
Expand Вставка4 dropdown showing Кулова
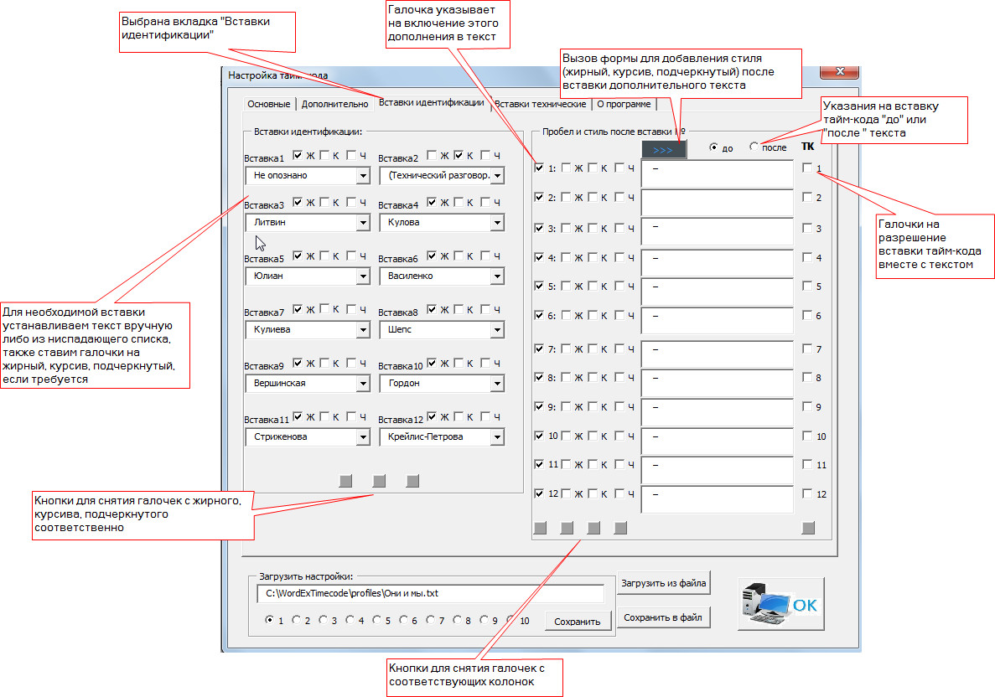pyautogui.click(x=498, y=223)
